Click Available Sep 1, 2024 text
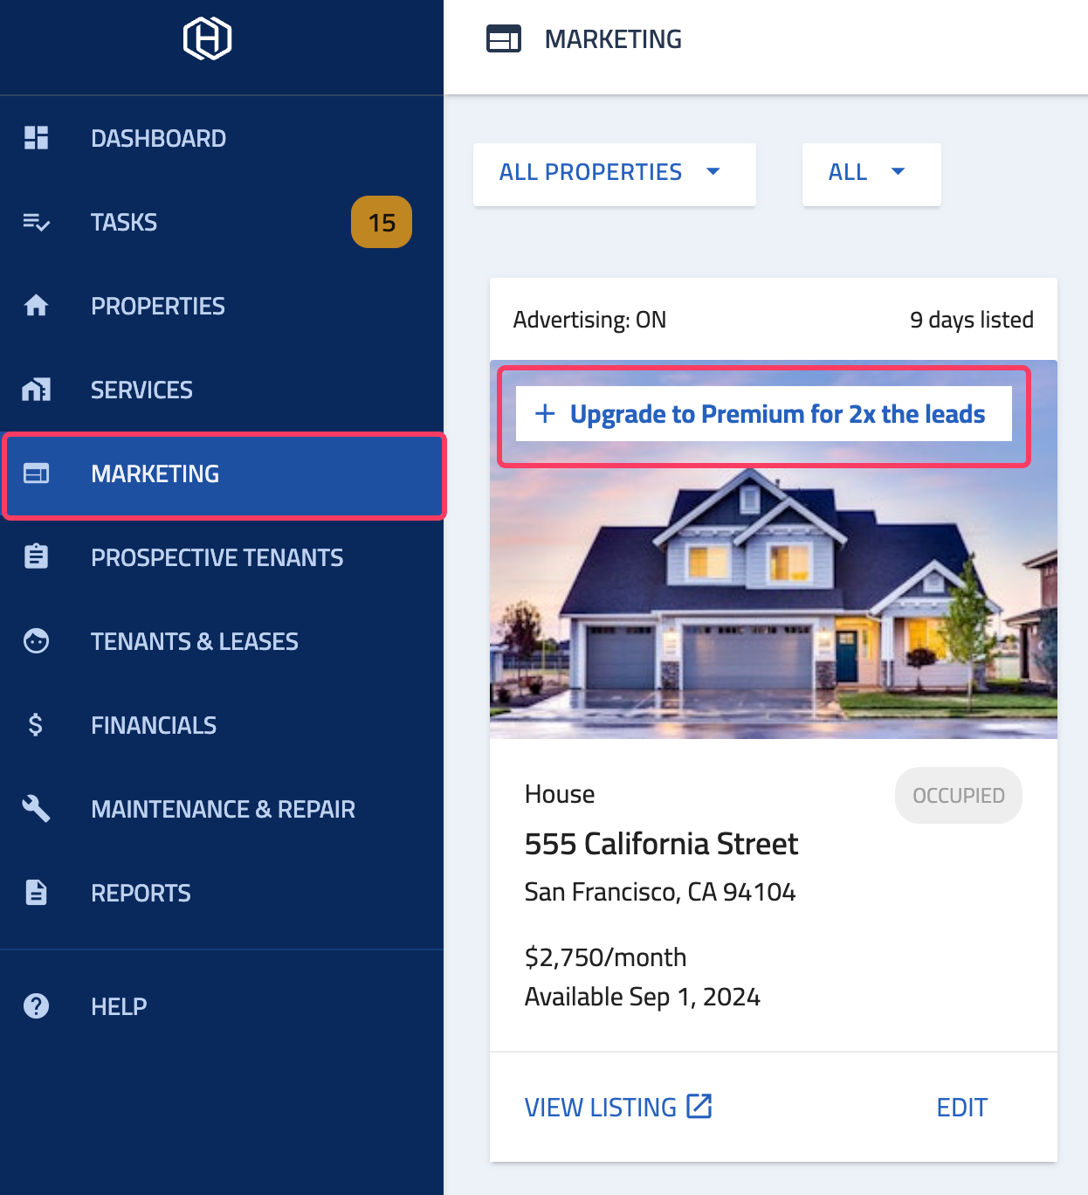 click(642, 997)
